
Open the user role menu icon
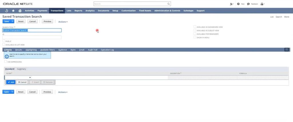[x=262, y=4]
